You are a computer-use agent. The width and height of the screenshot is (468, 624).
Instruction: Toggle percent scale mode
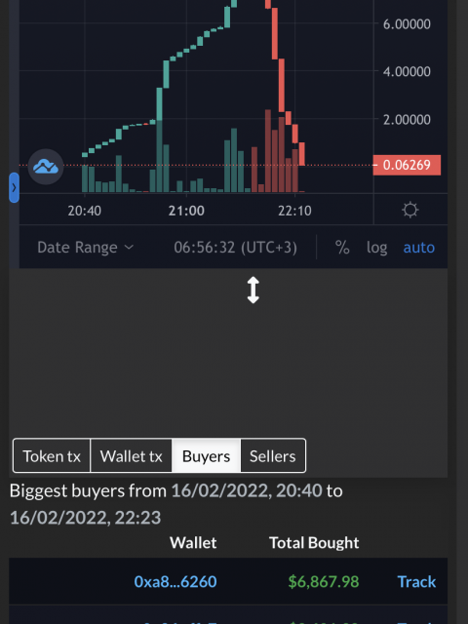click(342, 248)
